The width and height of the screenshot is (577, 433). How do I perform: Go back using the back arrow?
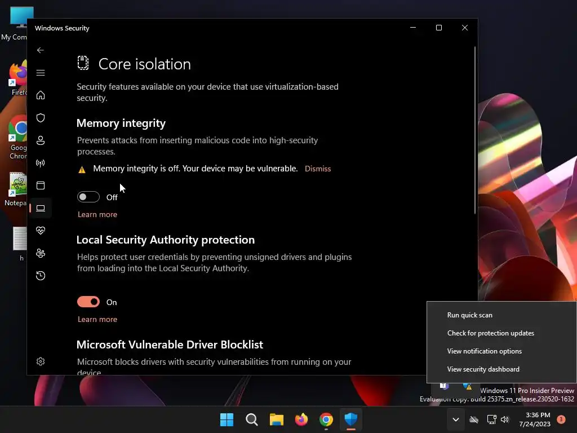41,50
